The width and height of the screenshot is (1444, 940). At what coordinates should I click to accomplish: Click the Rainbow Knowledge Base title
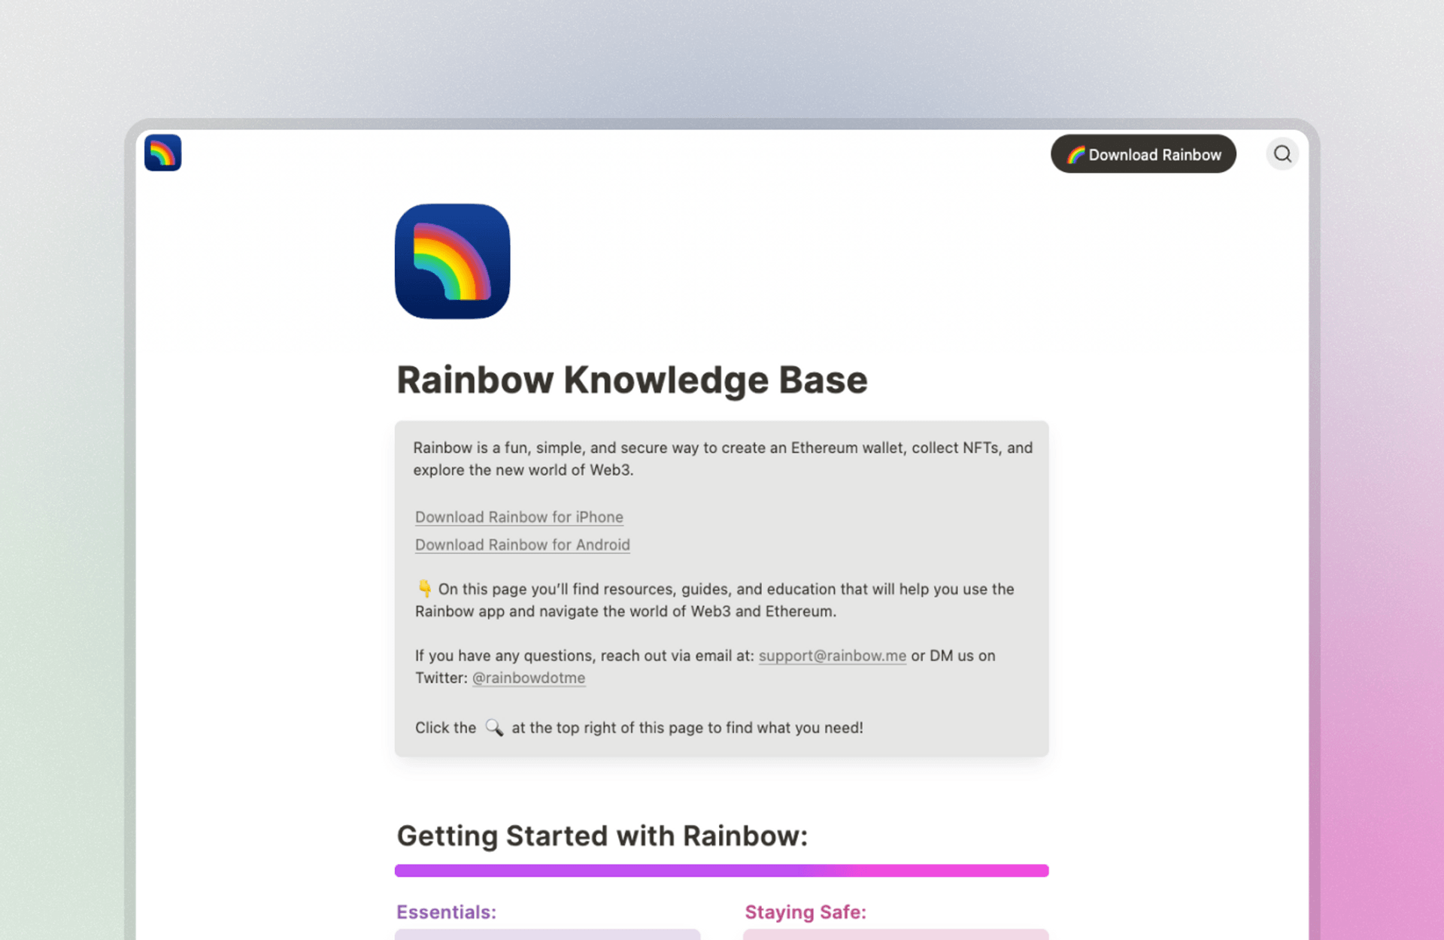632,380
